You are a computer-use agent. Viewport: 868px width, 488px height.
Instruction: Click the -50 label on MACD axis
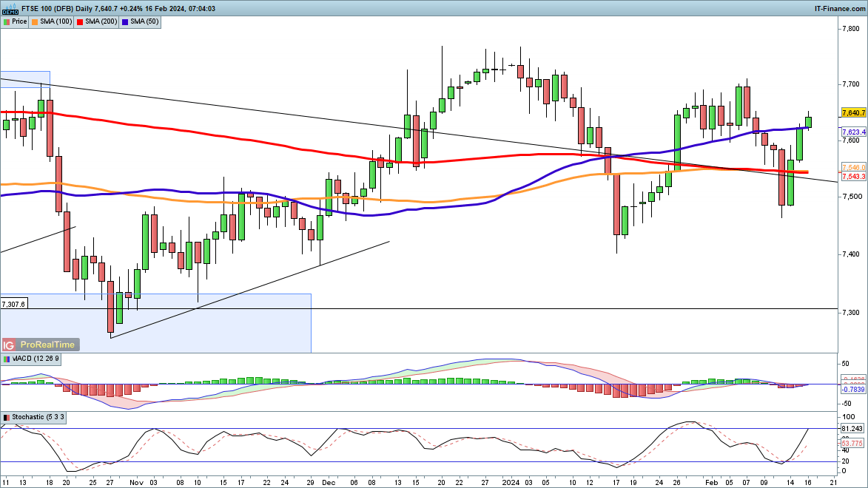[845, 404]
